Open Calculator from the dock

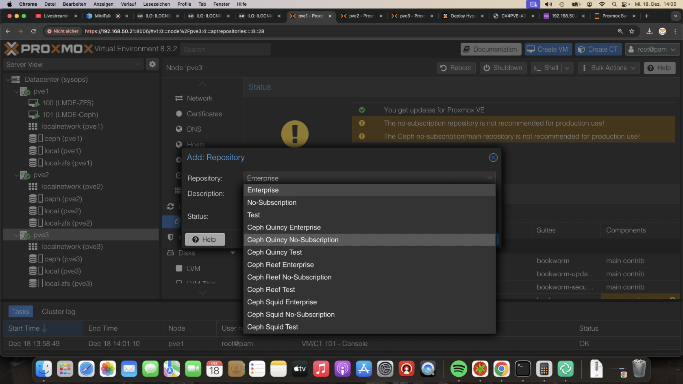544,369
